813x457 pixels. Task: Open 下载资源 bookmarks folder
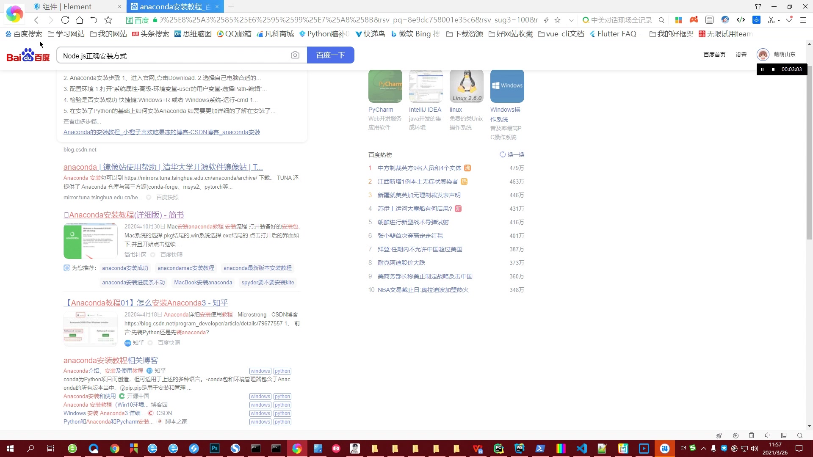point(465,34)
